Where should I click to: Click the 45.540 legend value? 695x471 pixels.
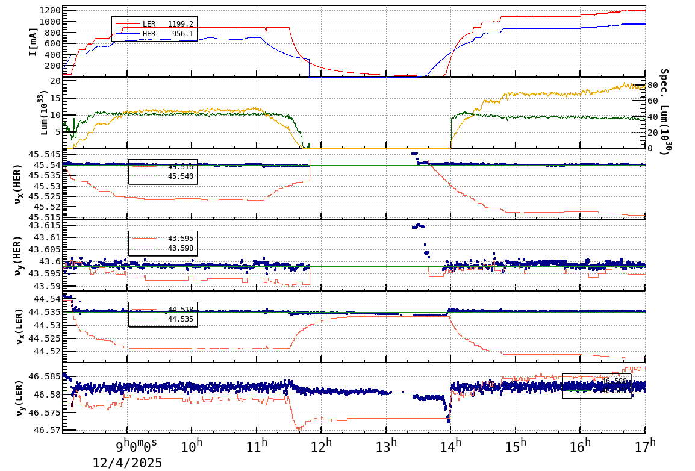coord(181,176)
